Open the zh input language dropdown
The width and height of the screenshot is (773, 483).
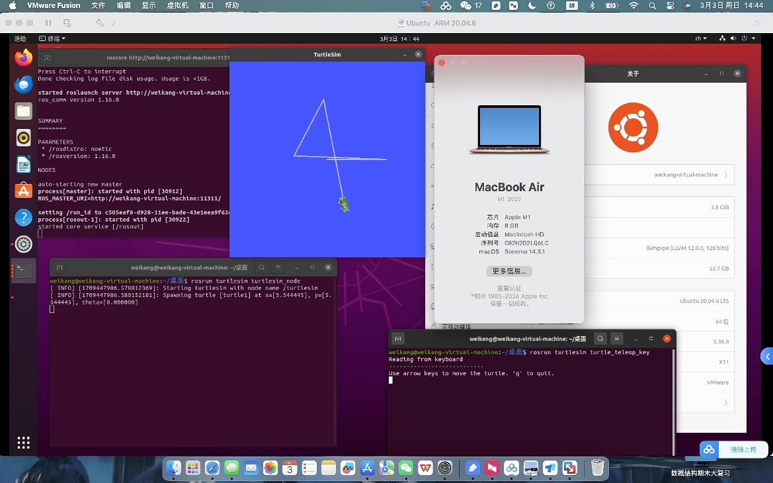point(700,38)
